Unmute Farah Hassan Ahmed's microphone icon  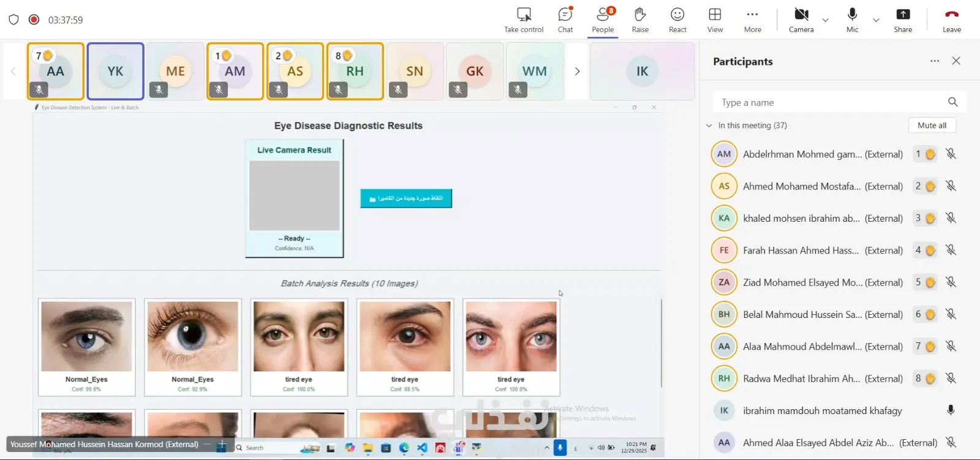[x=951, y=250]
